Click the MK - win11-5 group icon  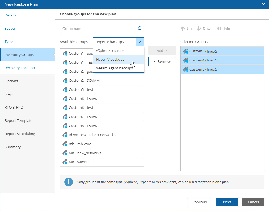[x=65, y=162]
